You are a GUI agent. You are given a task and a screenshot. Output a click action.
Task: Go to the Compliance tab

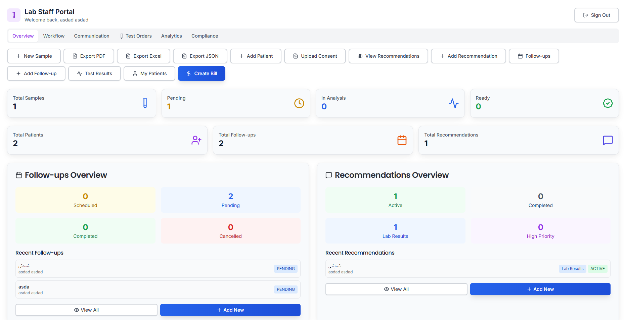coord(205,36)
